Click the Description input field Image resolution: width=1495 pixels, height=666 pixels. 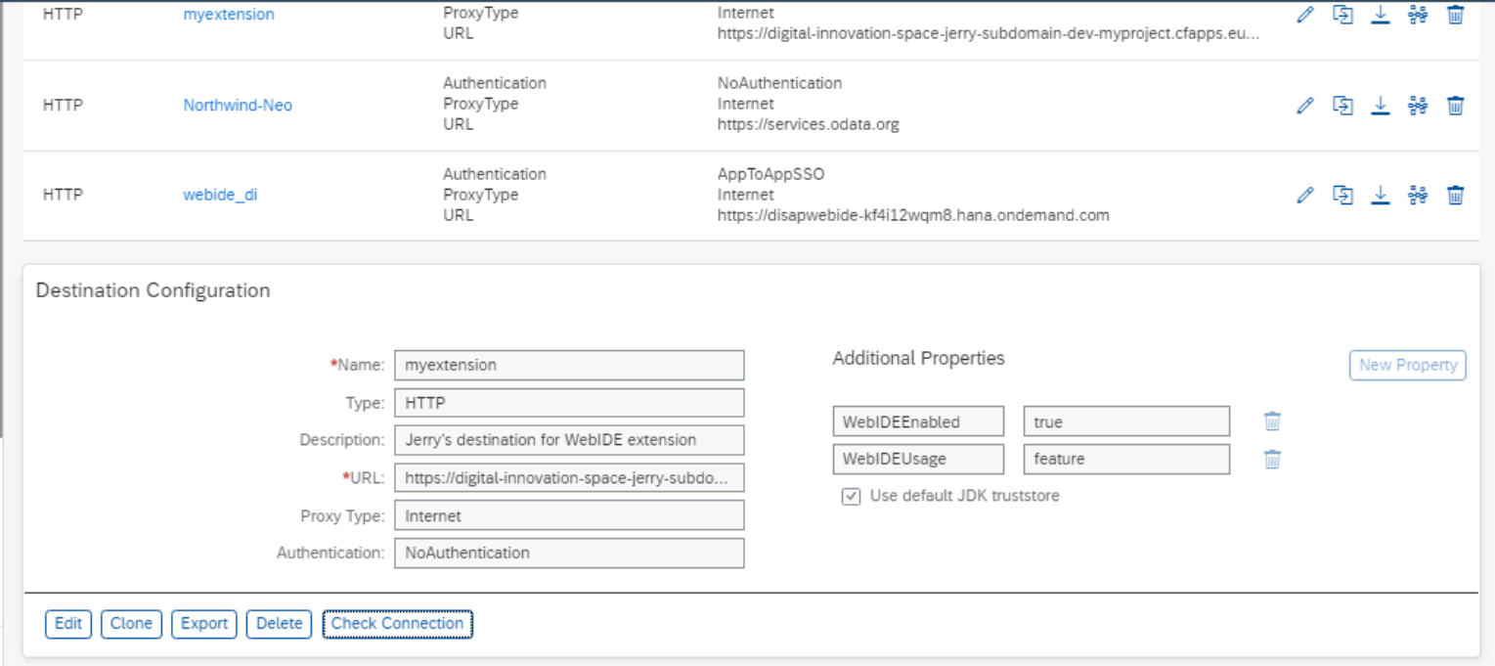tap(569, 440)
